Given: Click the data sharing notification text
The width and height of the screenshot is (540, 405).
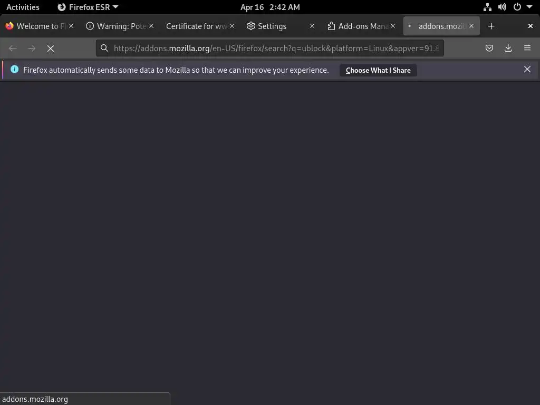Looking at the screenshot, I should 176,70.
